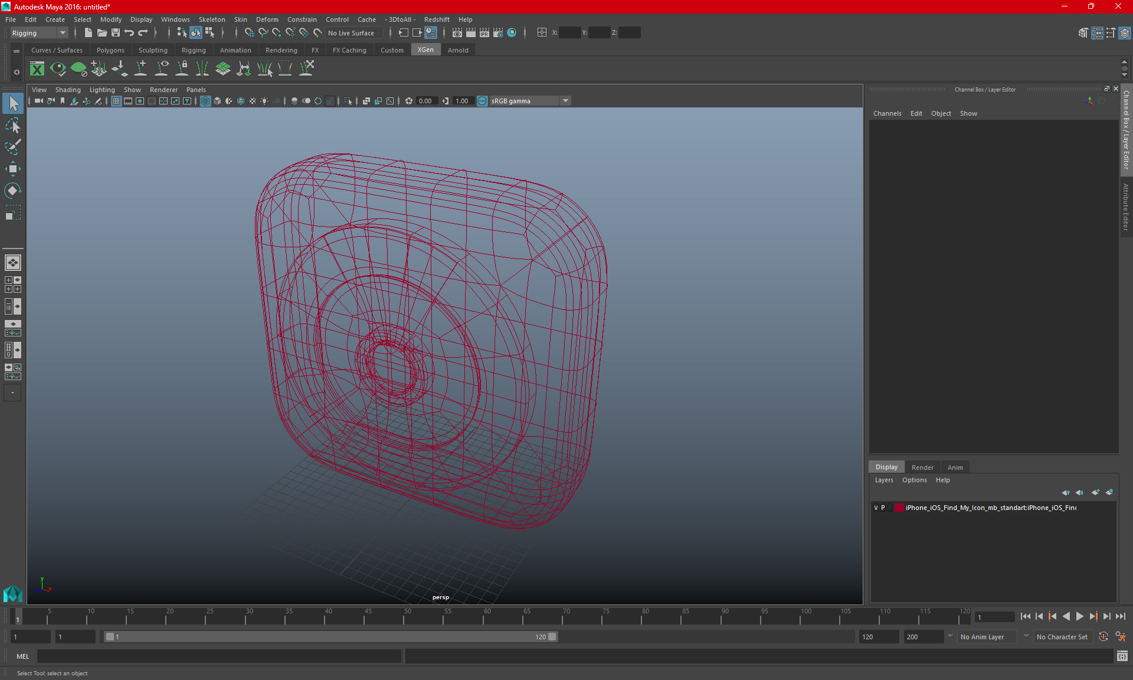1133x680 pixels.
Task: Drag the gamma correction slider value
Action: coord(461,100)
